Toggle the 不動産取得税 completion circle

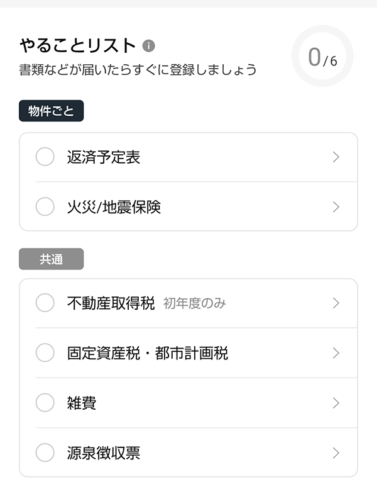coord(45,303)
